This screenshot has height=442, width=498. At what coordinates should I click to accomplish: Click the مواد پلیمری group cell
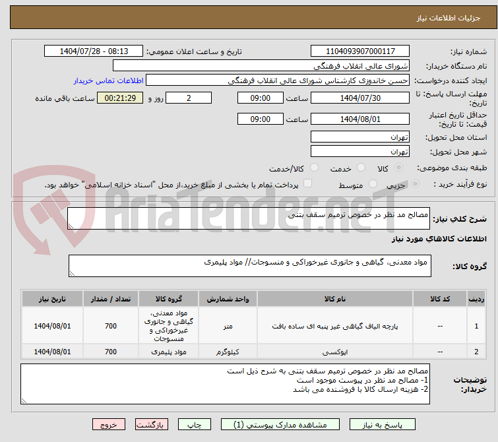(169, 352)
